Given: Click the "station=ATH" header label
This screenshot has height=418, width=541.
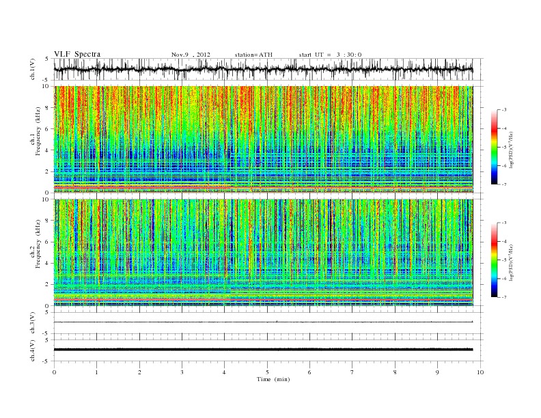Looking at the screenshot, I should click(253, 55).
